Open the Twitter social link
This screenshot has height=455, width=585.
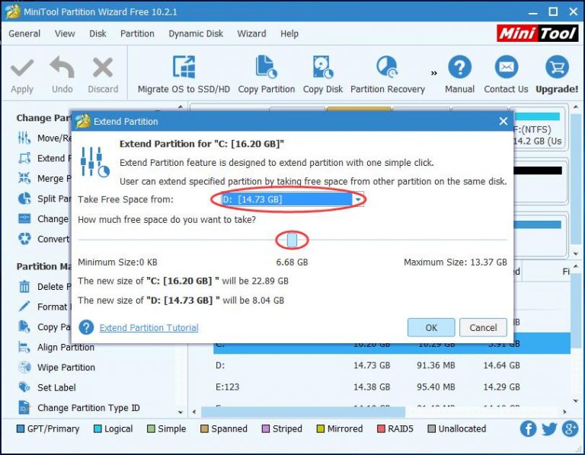(549, 429)
